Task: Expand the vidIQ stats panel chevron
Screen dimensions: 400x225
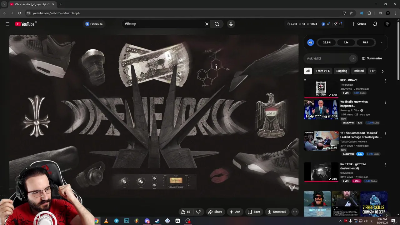Action: point(381,42)
